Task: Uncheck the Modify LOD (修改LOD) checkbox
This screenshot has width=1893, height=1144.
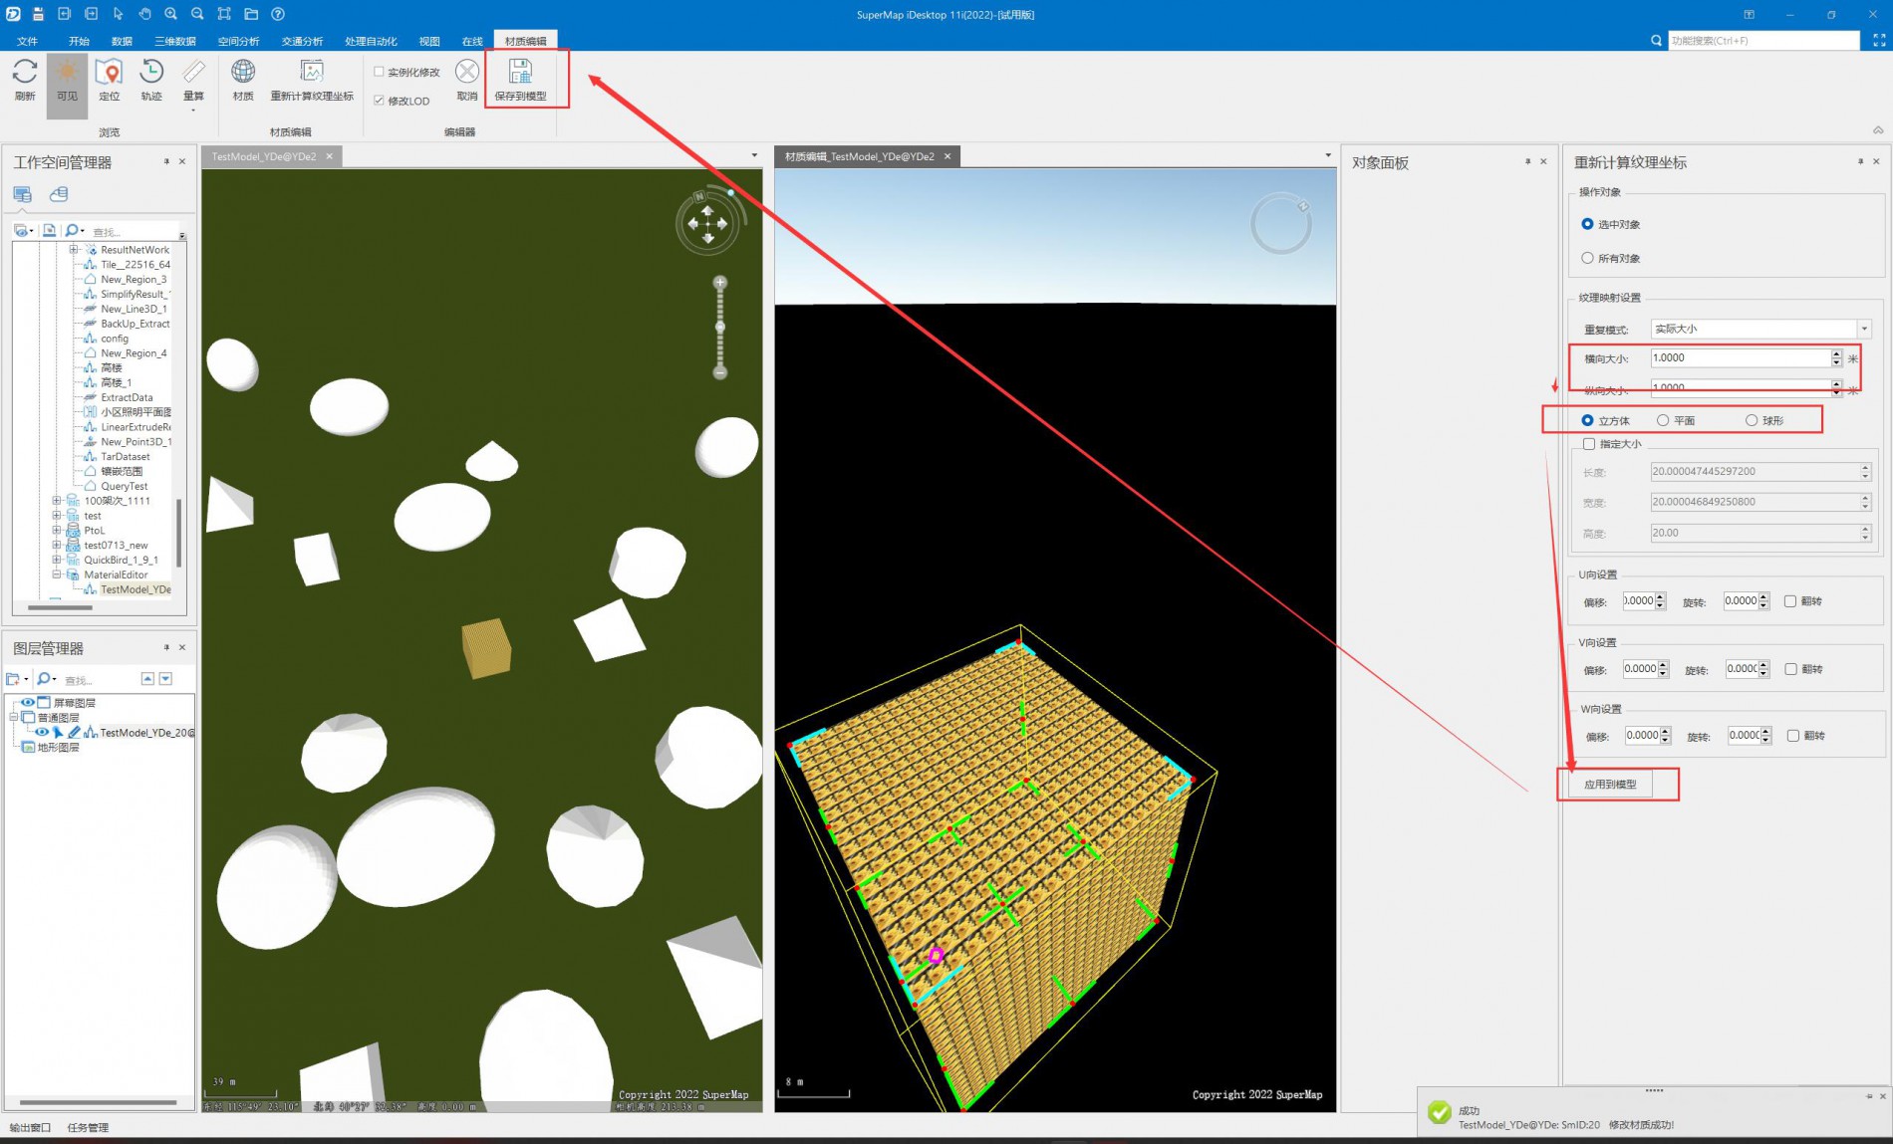Action: [379, 101]
